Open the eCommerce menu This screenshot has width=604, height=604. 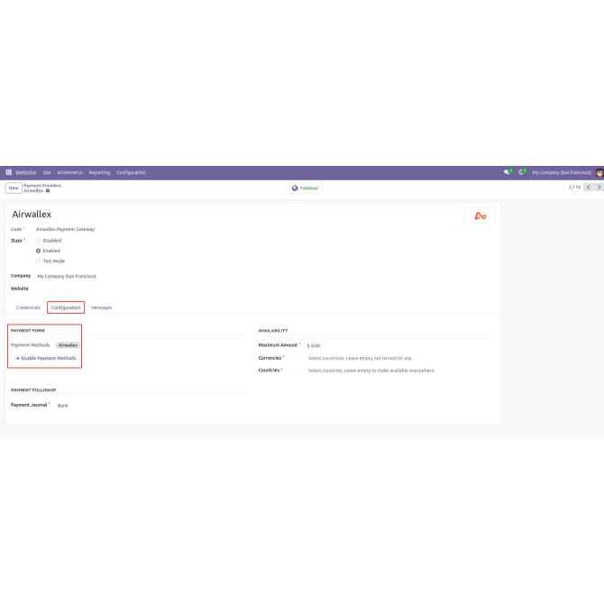[x=69, y=172]
